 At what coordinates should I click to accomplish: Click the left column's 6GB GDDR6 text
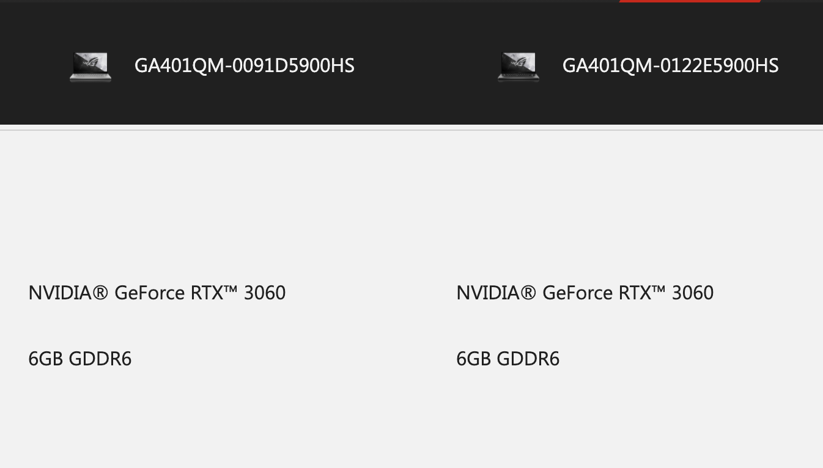(79, 359)
